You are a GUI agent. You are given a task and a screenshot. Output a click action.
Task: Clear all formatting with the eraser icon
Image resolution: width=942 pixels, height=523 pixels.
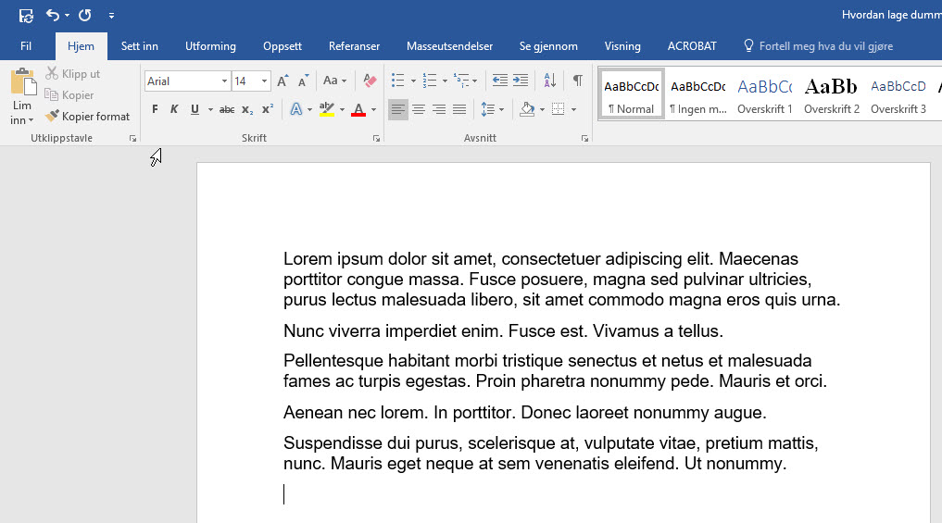pos(370,81)
